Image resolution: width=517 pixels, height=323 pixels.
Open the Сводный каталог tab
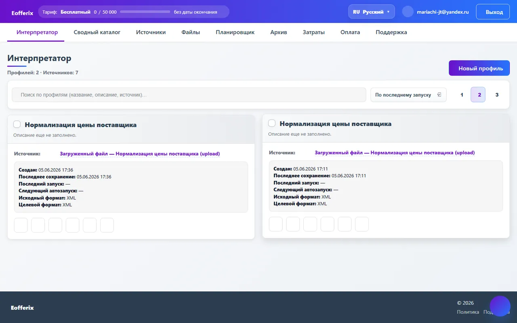97,32
